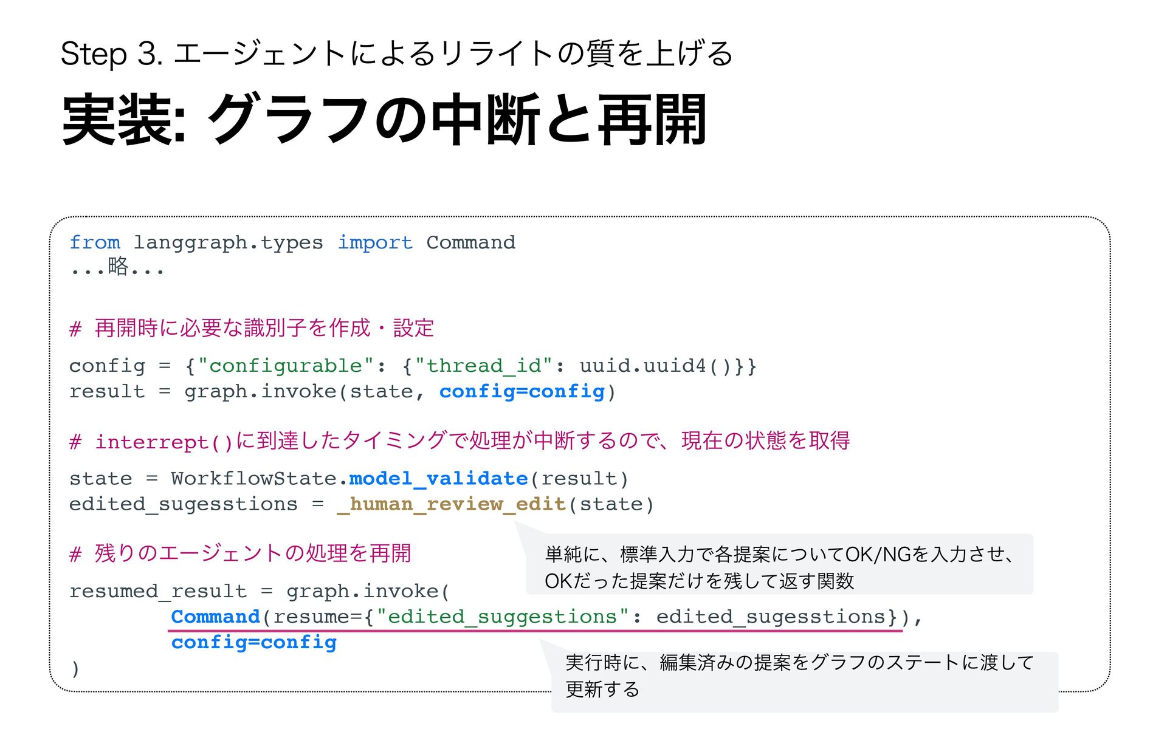Click the Command class name in import
The image size is (1167, 729).
pyautogui.click(x=470, y=242)
